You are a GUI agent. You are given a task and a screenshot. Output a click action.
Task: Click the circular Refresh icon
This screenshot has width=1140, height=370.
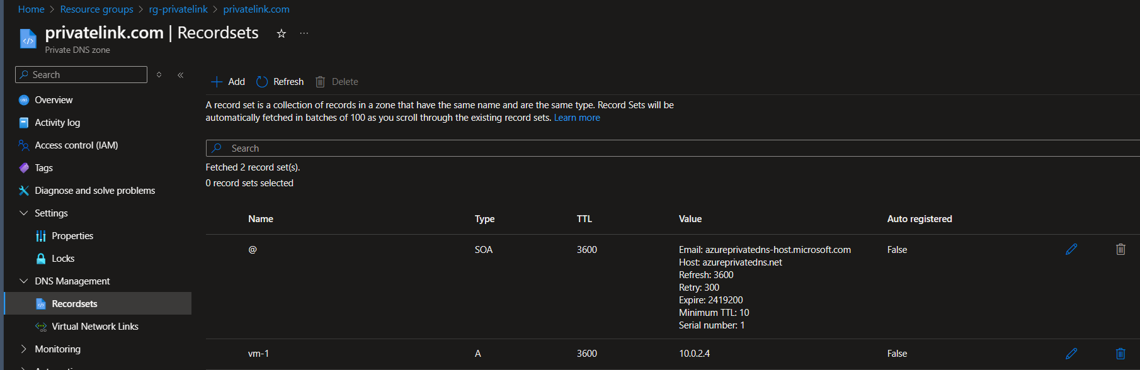(262, 82)
